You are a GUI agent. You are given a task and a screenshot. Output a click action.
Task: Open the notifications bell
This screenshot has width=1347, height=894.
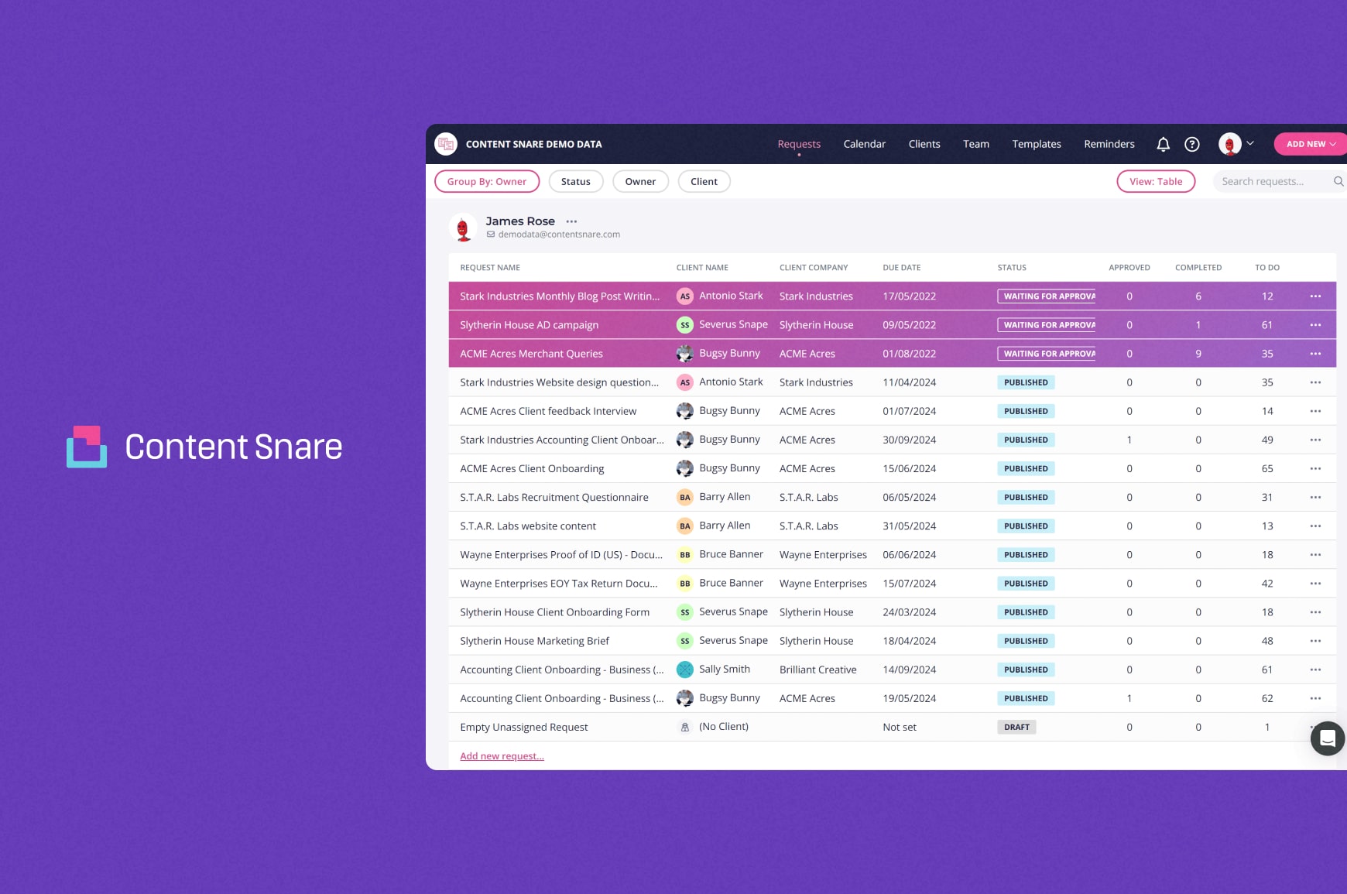[x=1163, y=144]
